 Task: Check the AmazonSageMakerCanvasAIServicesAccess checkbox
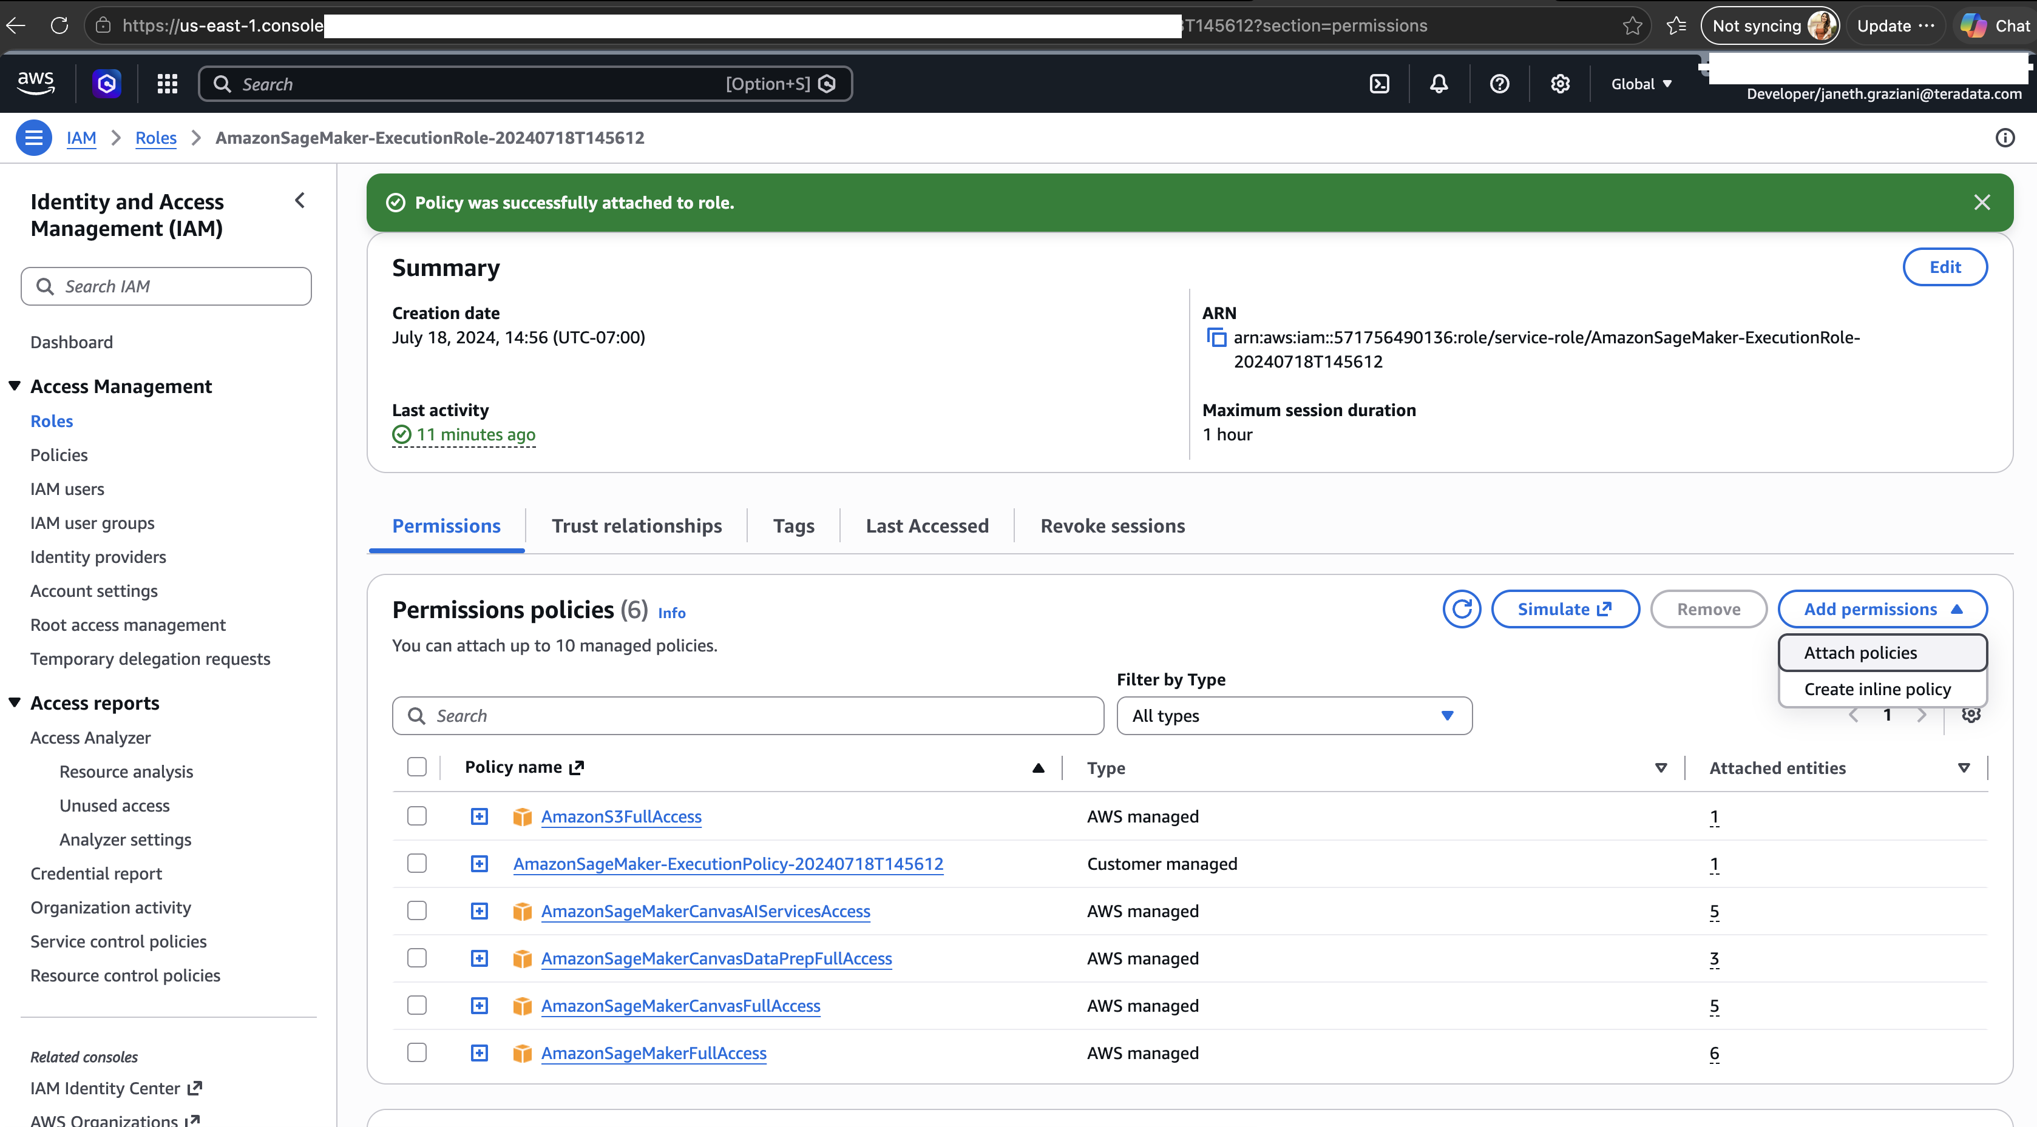417,910
